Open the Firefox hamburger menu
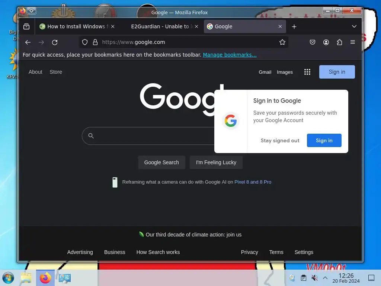Viewport: 381px width, 286px height. coord(353,42)
